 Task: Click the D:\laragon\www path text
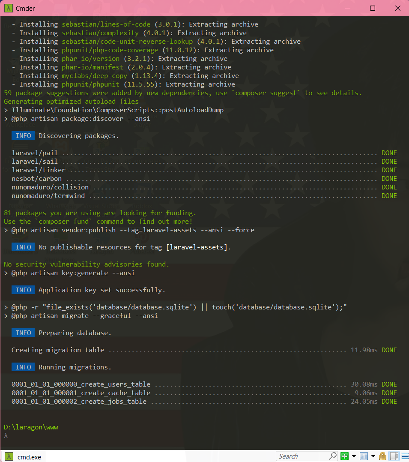pos(31,427)
